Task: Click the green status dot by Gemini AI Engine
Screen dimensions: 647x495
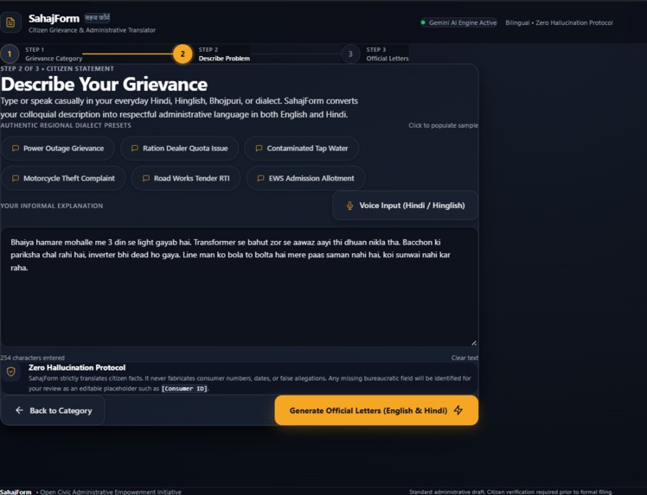Action: [x=423, y=22]
